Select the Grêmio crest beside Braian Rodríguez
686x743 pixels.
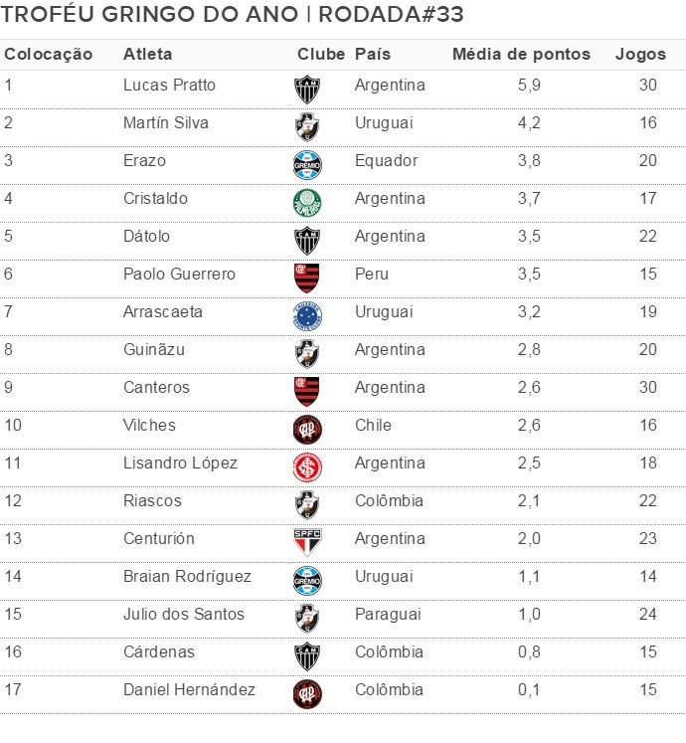tap(307, 580)
